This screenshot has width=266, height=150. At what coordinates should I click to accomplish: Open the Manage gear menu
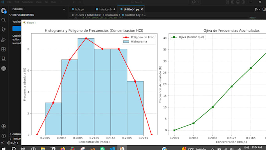4,136
